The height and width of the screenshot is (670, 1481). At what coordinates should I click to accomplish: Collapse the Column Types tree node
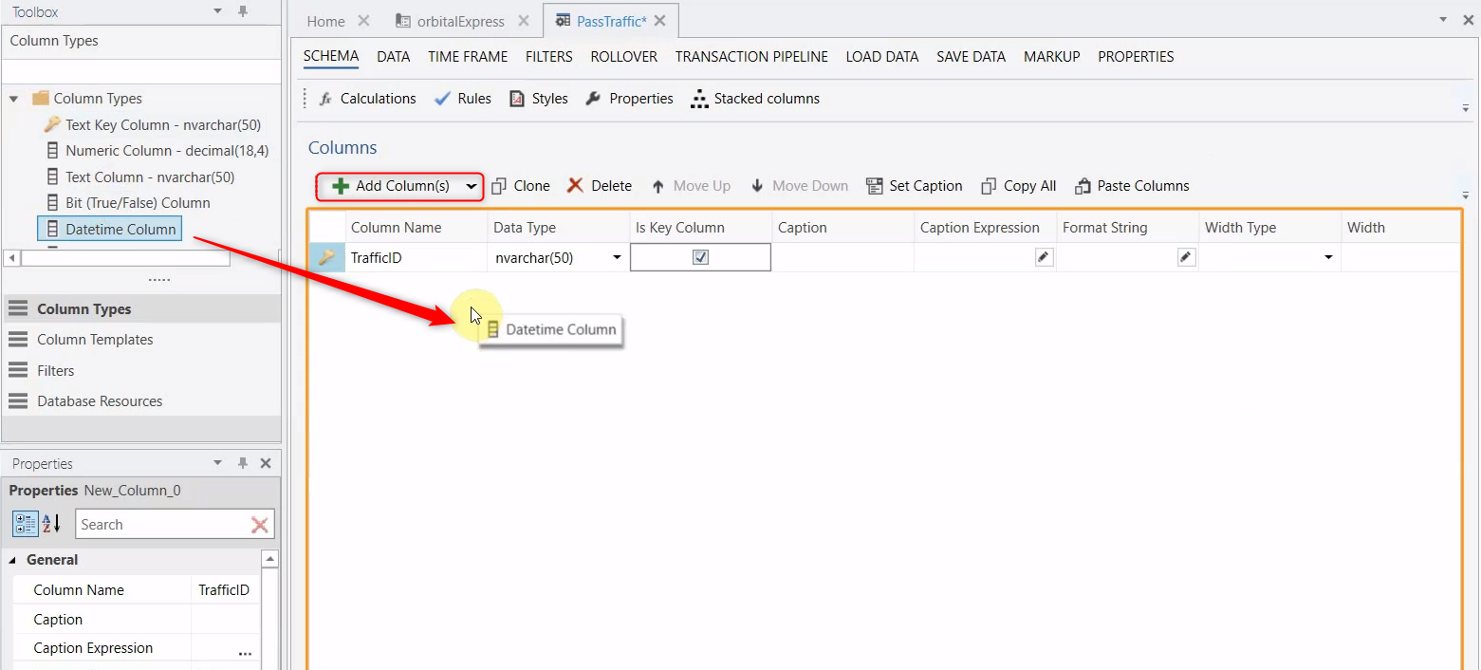[x=12, y=98]
